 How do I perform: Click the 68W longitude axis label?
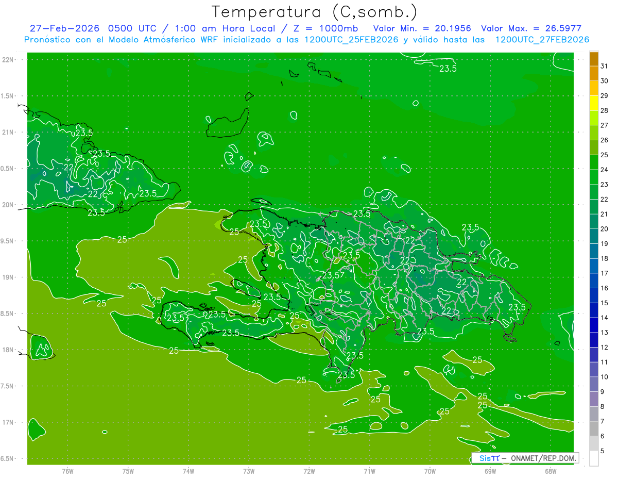(551, 471)
